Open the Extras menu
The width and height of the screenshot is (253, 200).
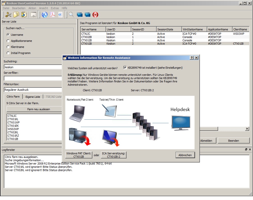point(55,8)
